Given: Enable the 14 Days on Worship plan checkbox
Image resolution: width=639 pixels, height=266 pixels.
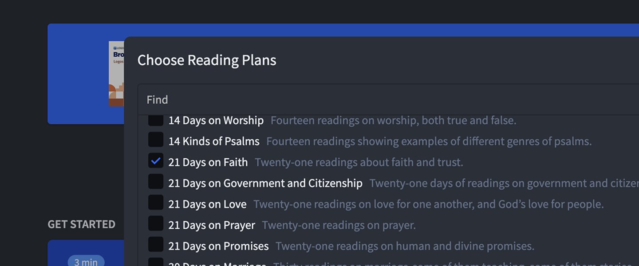Looking at the screenshot, I should tap(155, 120).
